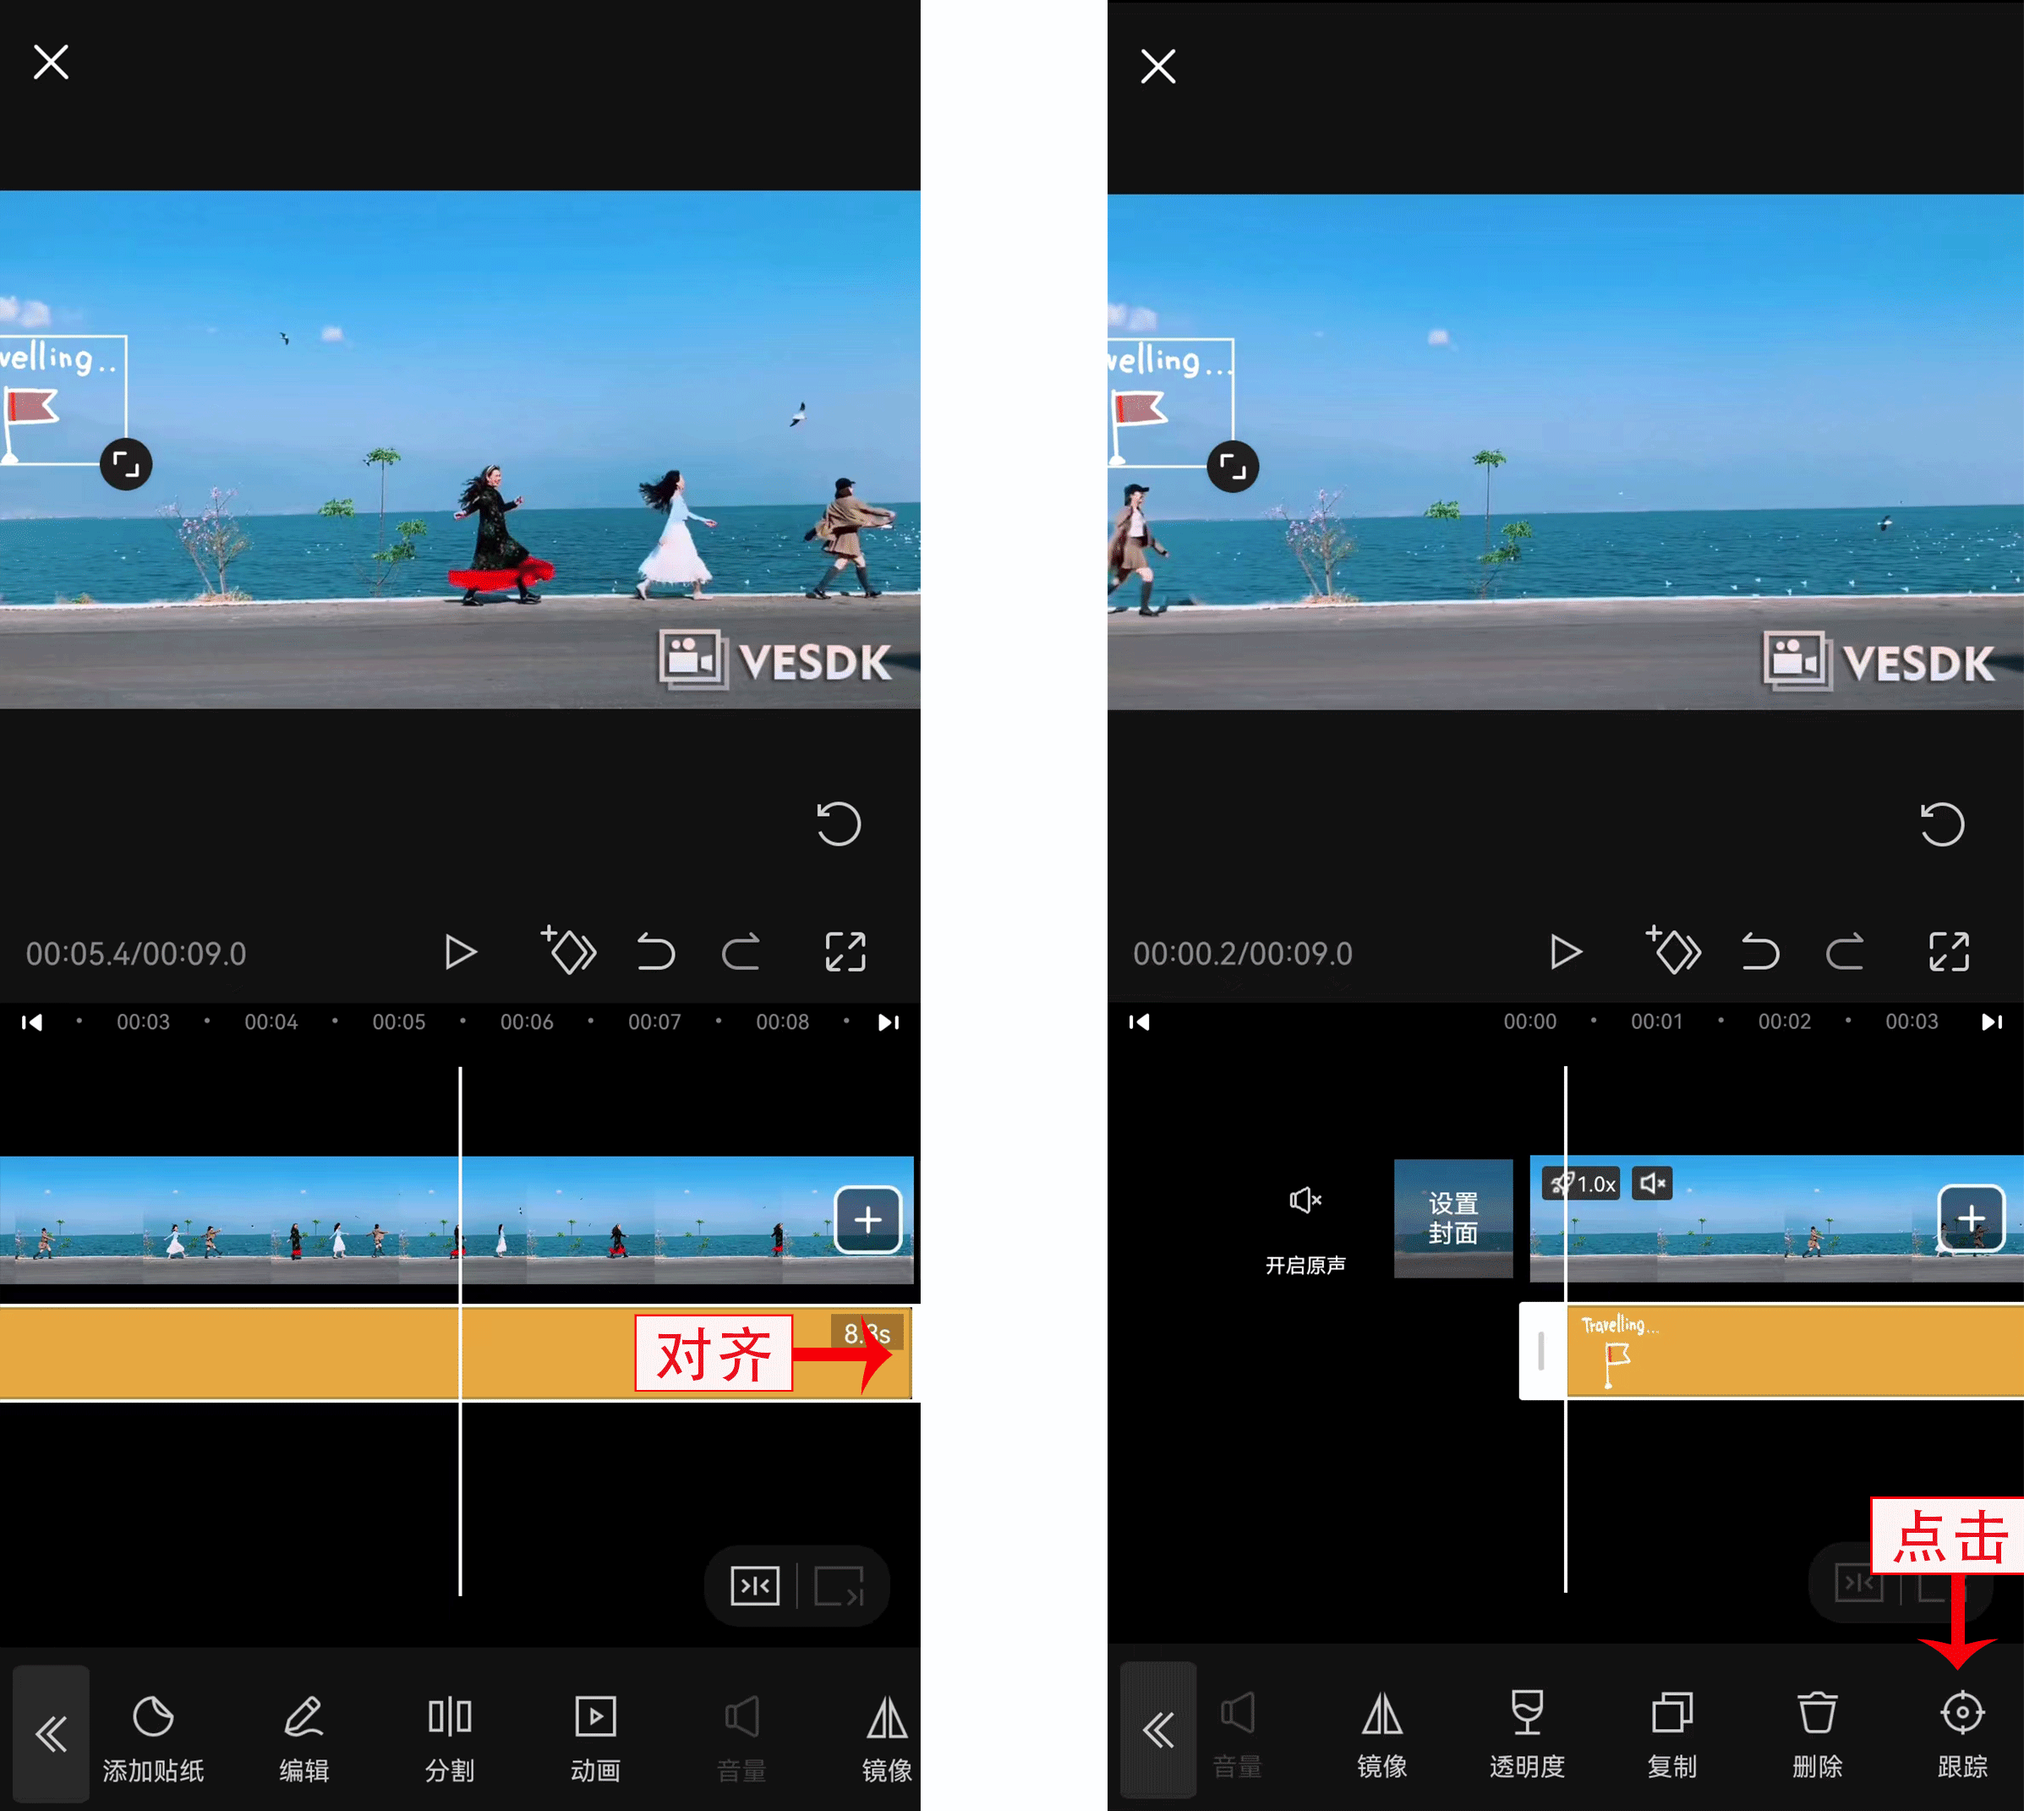Tap the 镜像 mirror item in right toolbar
This screenshot has height=1811, width=2024.
(1381, 1714)
